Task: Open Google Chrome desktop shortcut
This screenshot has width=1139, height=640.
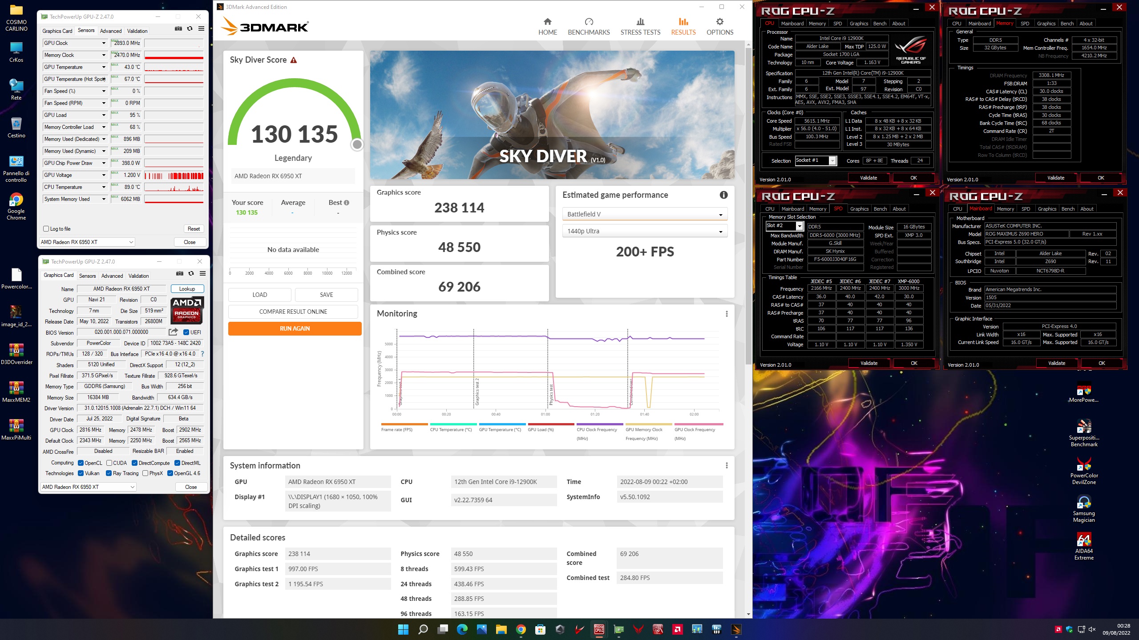Action: pos(16,207)
